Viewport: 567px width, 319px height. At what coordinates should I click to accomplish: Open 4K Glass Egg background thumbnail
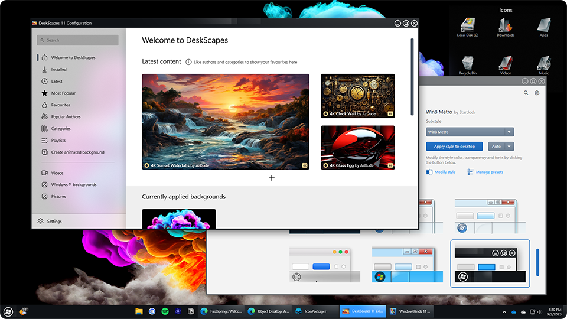tap(358, 148)
